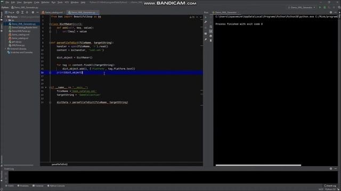Screen dimensions: 341x191
Task: Open DemoXMLParser.py in project tree
Action: (x=19, y=31)
